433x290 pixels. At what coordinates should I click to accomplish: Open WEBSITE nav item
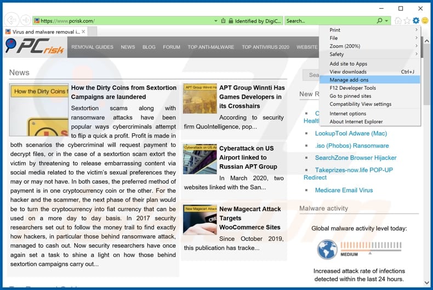click(x=307, y=47)
